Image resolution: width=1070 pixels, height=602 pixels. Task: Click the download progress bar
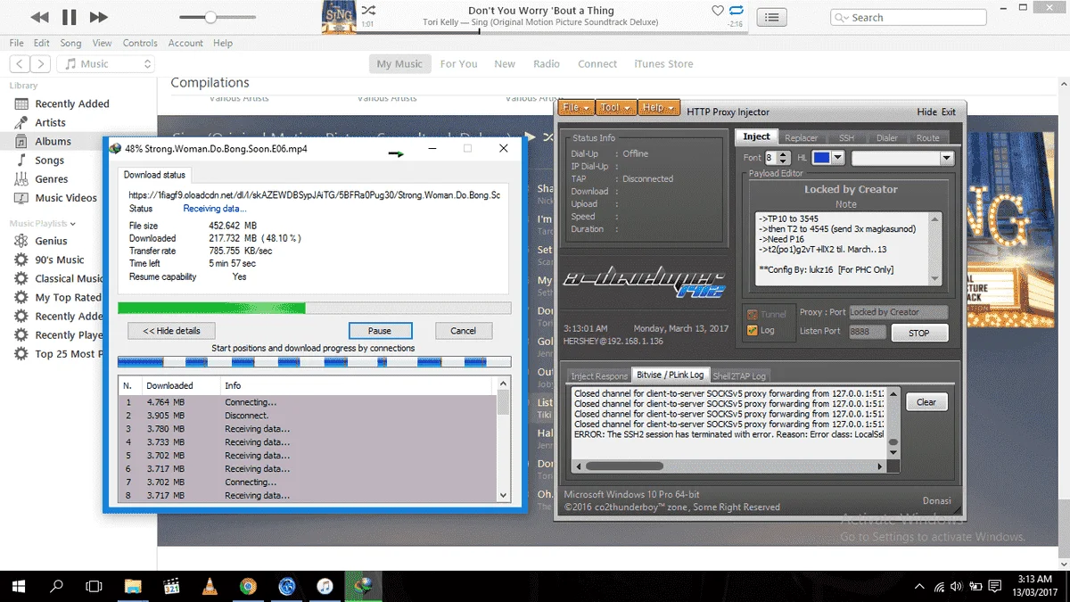pos(315,308)
